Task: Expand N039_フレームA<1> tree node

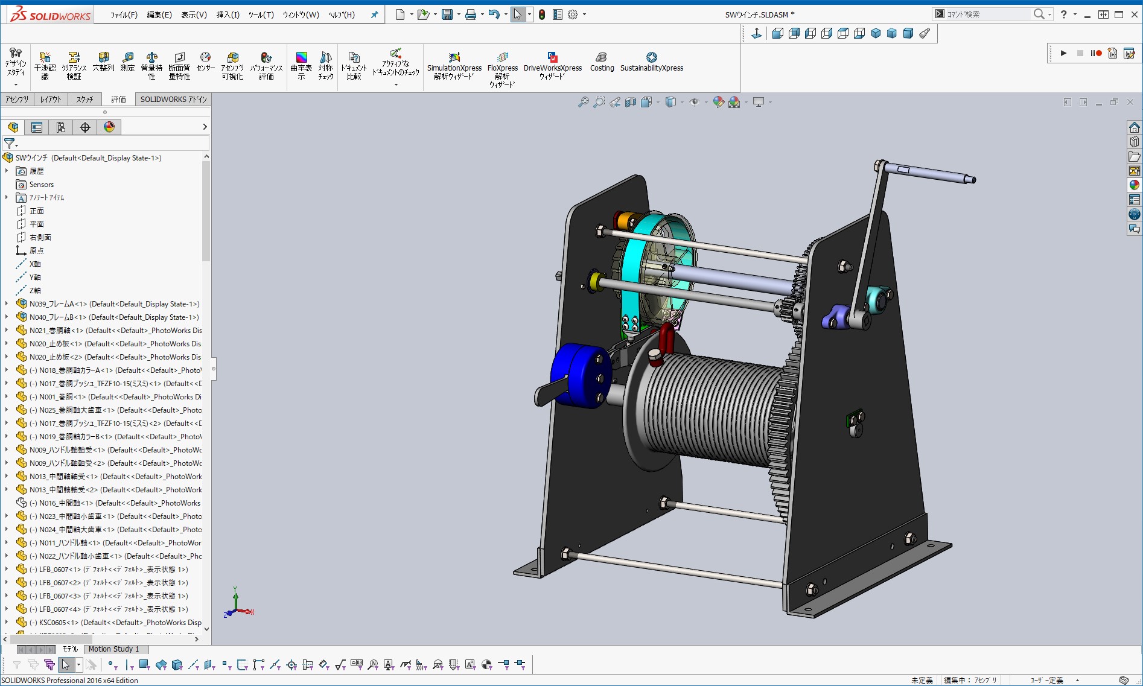Action: pyautogui.click(x=7, y=303)
